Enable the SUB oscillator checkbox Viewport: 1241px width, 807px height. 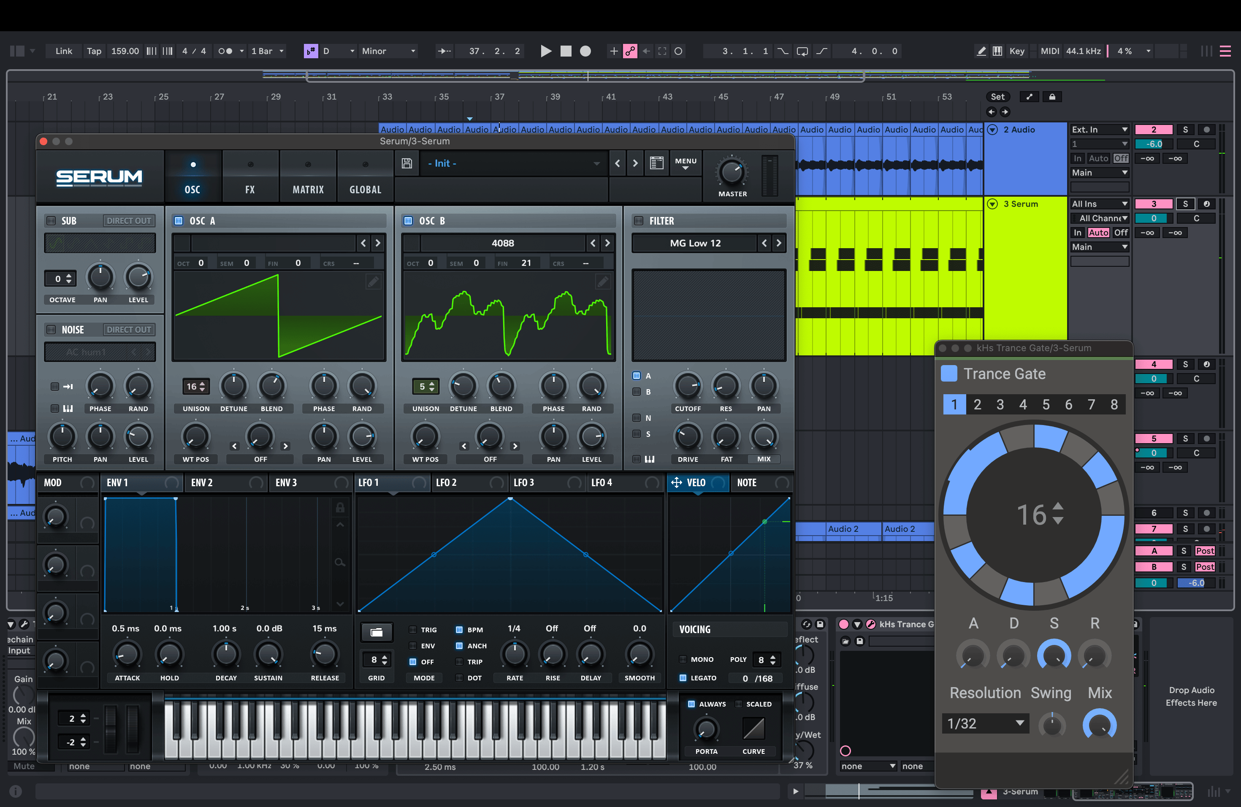point(51,220)
